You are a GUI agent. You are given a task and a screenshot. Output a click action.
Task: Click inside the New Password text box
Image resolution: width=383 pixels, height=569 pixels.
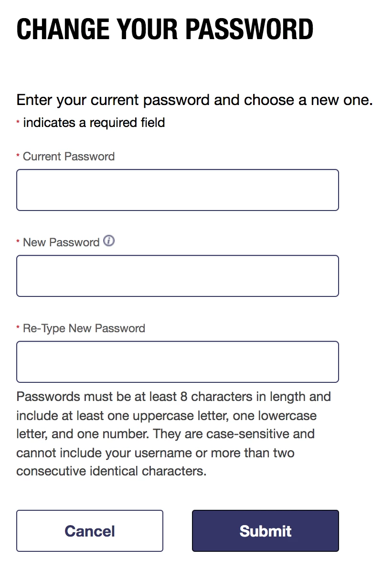[x=178, y=276]
